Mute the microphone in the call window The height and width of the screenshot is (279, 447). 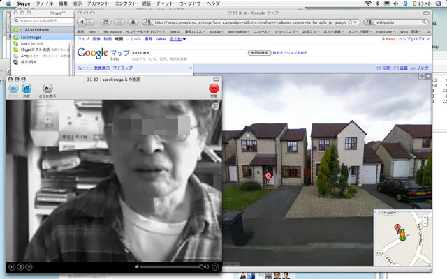pos(20,266)
